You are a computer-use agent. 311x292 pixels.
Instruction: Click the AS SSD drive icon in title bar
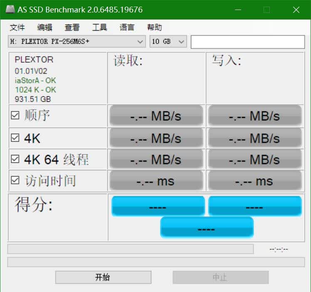coord(10,10)
